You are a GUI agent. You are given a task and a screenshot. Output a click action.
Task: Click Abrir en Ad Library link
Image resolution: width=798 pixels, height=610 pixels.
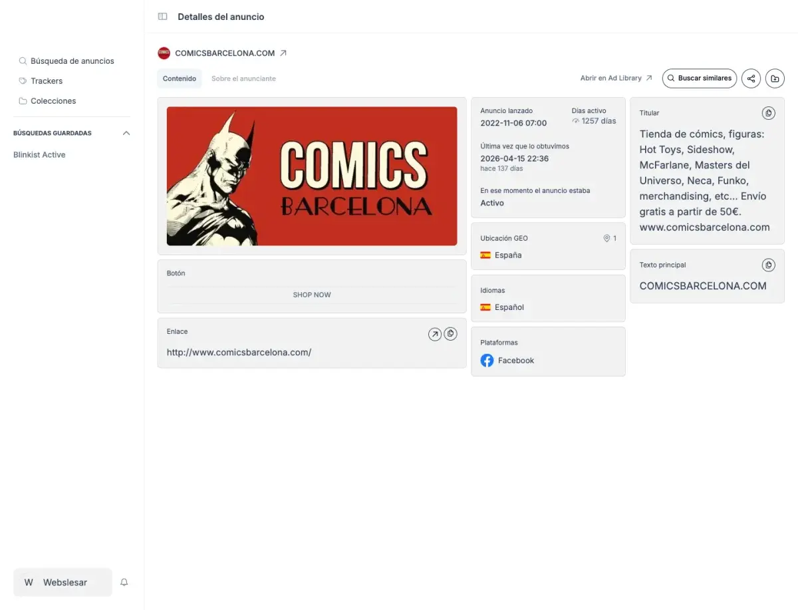[x=616, y=78]
